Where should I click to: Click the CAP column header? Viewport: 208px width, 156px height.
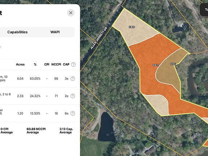coord(66,65)
